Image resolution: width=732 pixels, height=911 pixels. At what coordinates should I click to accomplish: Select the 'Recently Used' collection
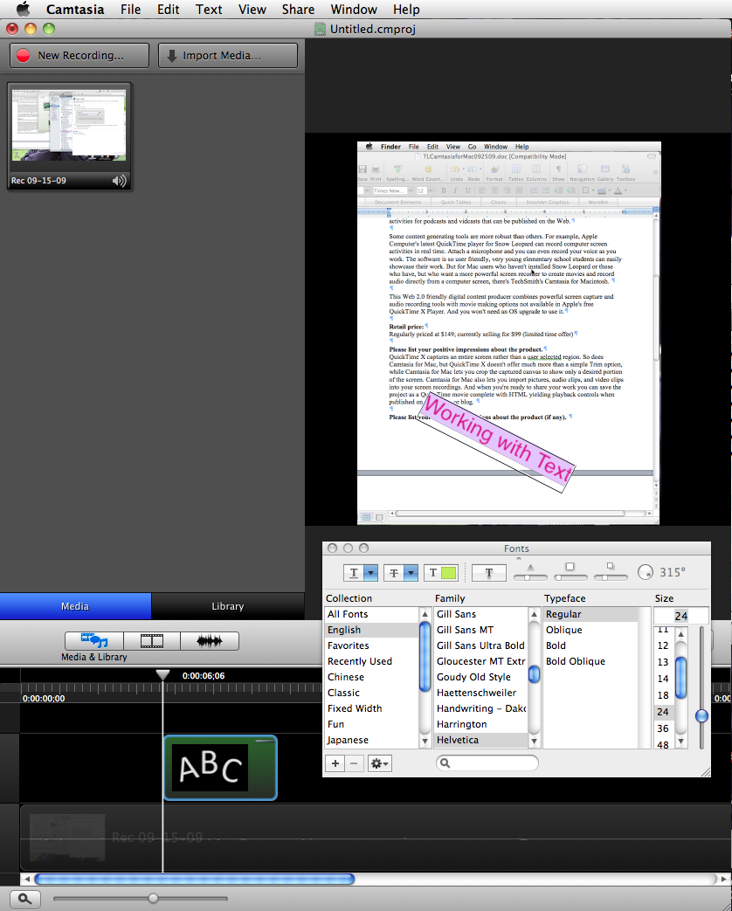(x=360, y=661)
